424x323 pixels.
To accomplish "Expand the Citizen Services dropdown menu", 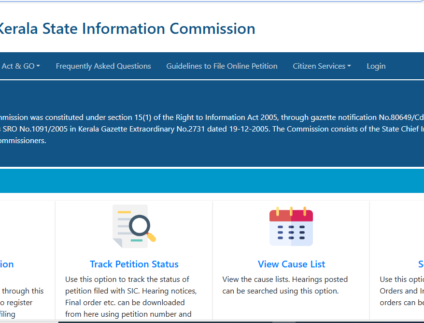I will 322,66.
